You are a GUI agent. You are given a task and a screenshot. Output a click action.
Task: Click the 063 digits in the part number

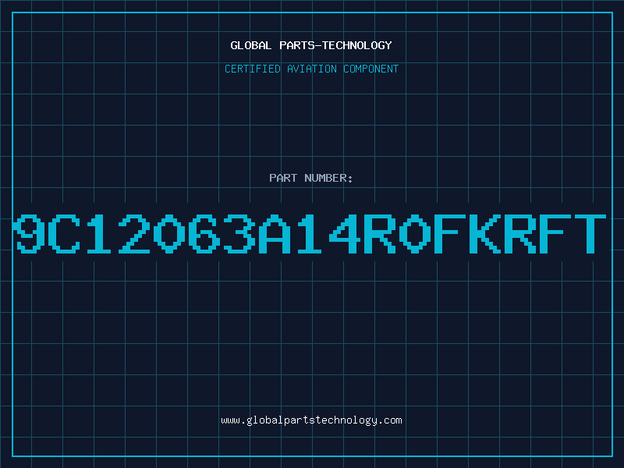204,233
